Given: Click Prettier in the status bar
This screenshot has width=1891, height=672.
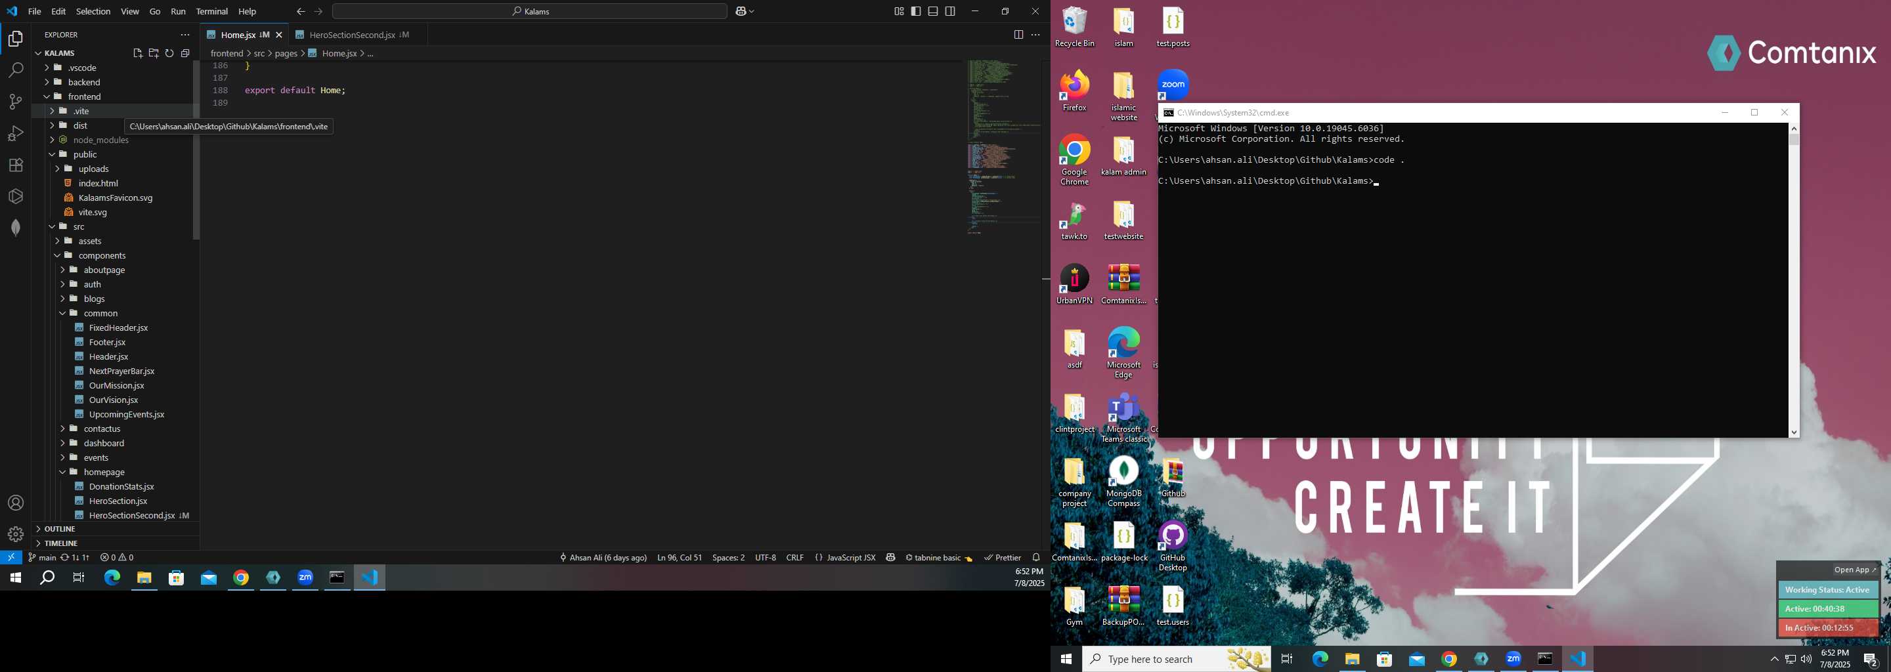Looking at the screenshot, I should pyautogui.click(x=1003, y=558).
